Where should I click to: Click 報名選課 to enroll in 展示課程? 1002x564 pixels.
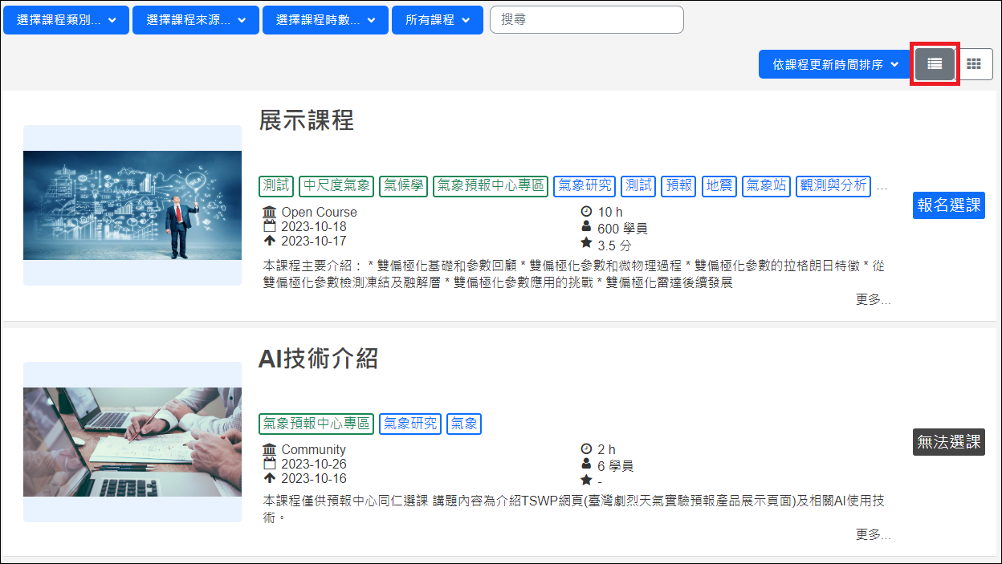point(949,205)
